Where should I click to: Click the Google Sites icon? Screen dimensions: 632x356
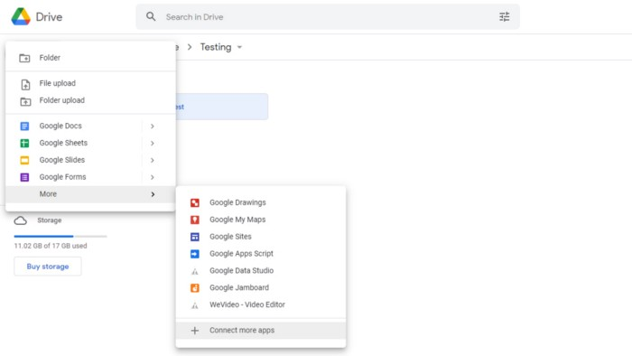pyautogui.click(x=195, y=237)
